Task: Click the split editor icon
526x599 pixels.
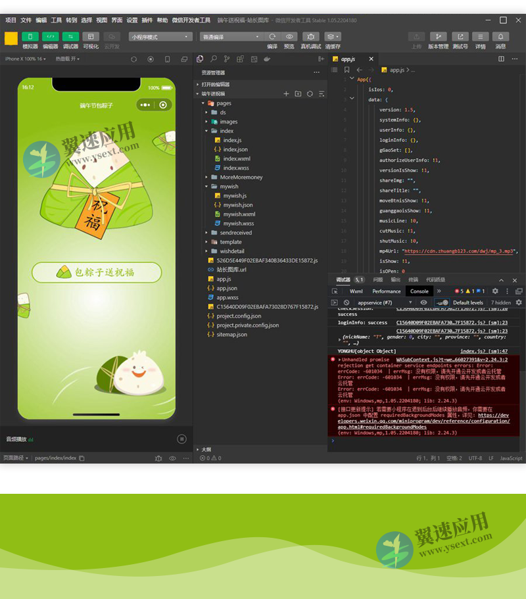Action: pyautogui.click(x=501, y=59)
